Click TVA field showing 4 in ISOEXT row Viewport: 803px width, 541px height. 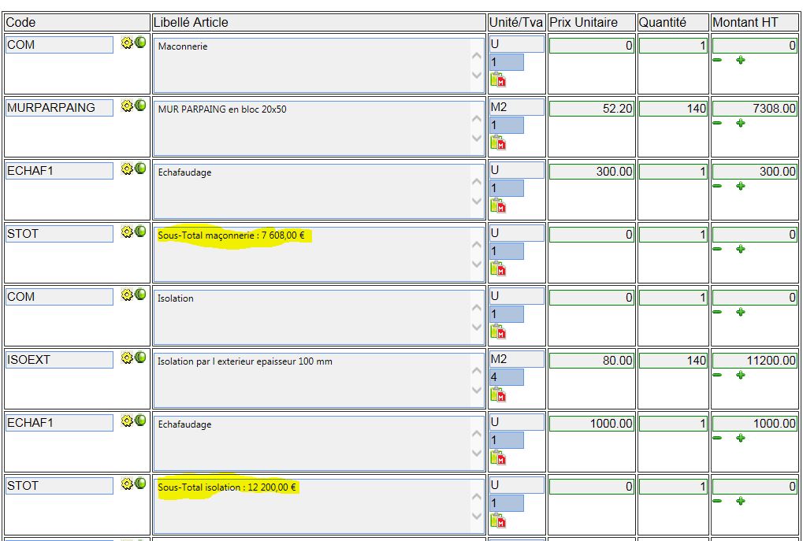[507, 377]
